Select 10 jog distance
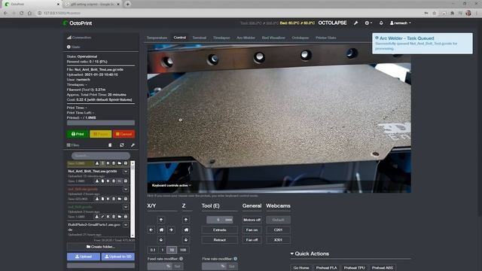482x271 pixels. [172, 250]
